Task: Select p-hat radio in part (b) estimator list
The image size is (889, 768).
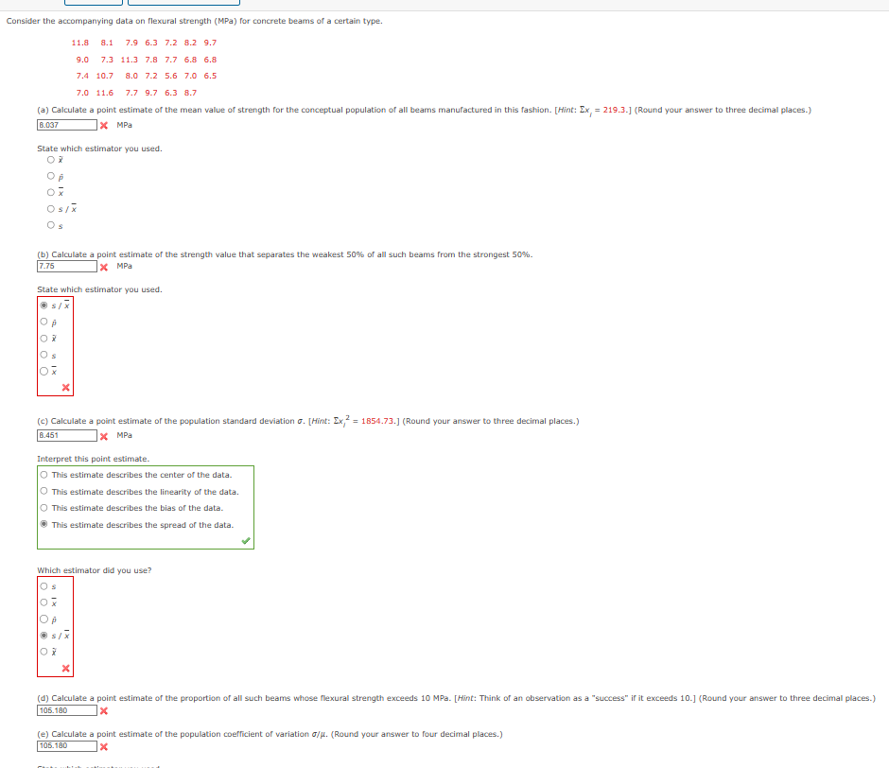Action: pos(44,322)
